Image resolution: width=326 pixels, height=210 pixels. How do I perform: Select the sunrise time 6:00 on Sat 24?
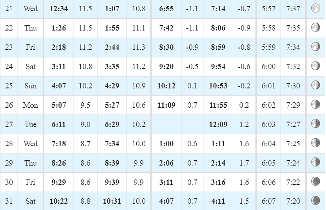(x=269, y=66)
